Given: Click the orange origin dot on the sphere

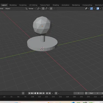Looking at the screenshot, I should click(42, 26).
